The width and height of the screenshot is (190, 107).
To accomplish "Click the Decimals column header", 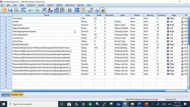I will 109,15.
